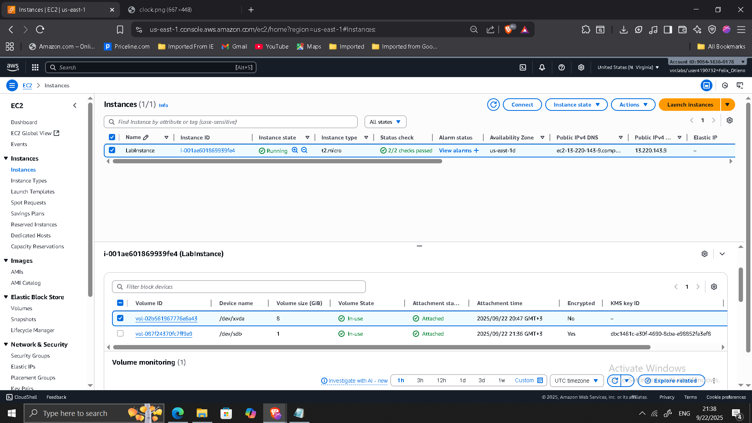Screen dimensions: 752x423
Task: Open the AWS CloudShell icon in top bar
Action: (523, 67)
